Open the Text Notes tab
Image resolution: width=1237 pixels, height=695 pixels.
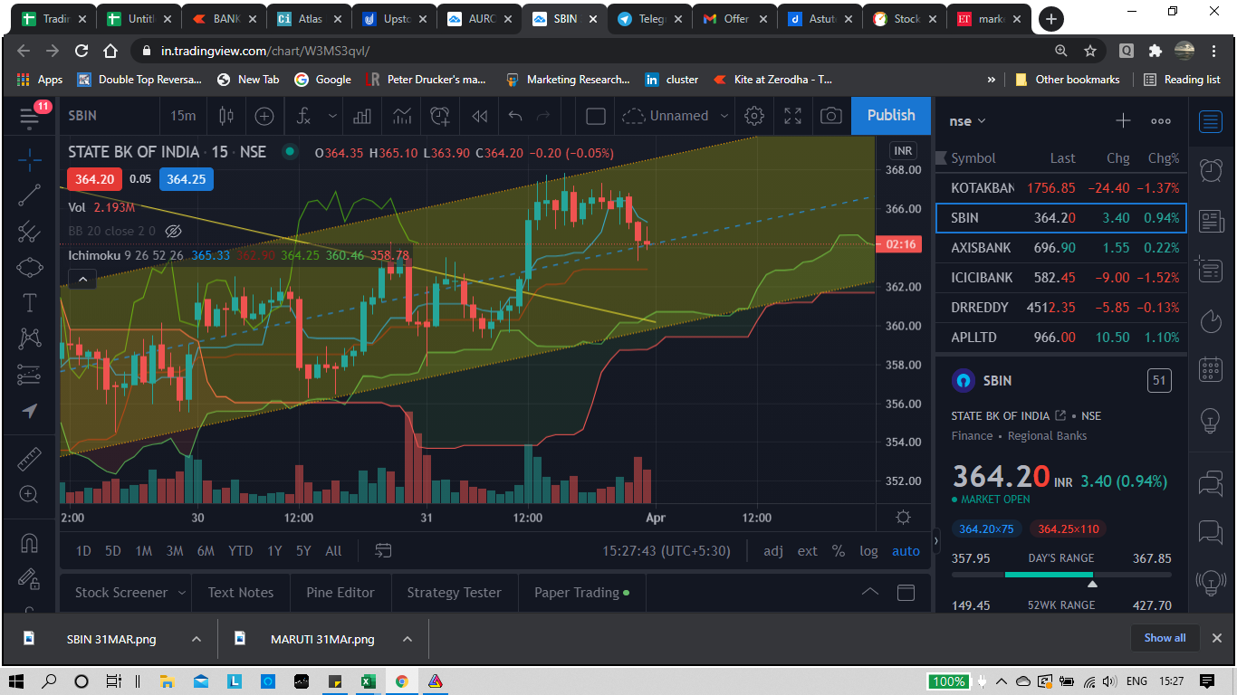[x=240, y=593]
